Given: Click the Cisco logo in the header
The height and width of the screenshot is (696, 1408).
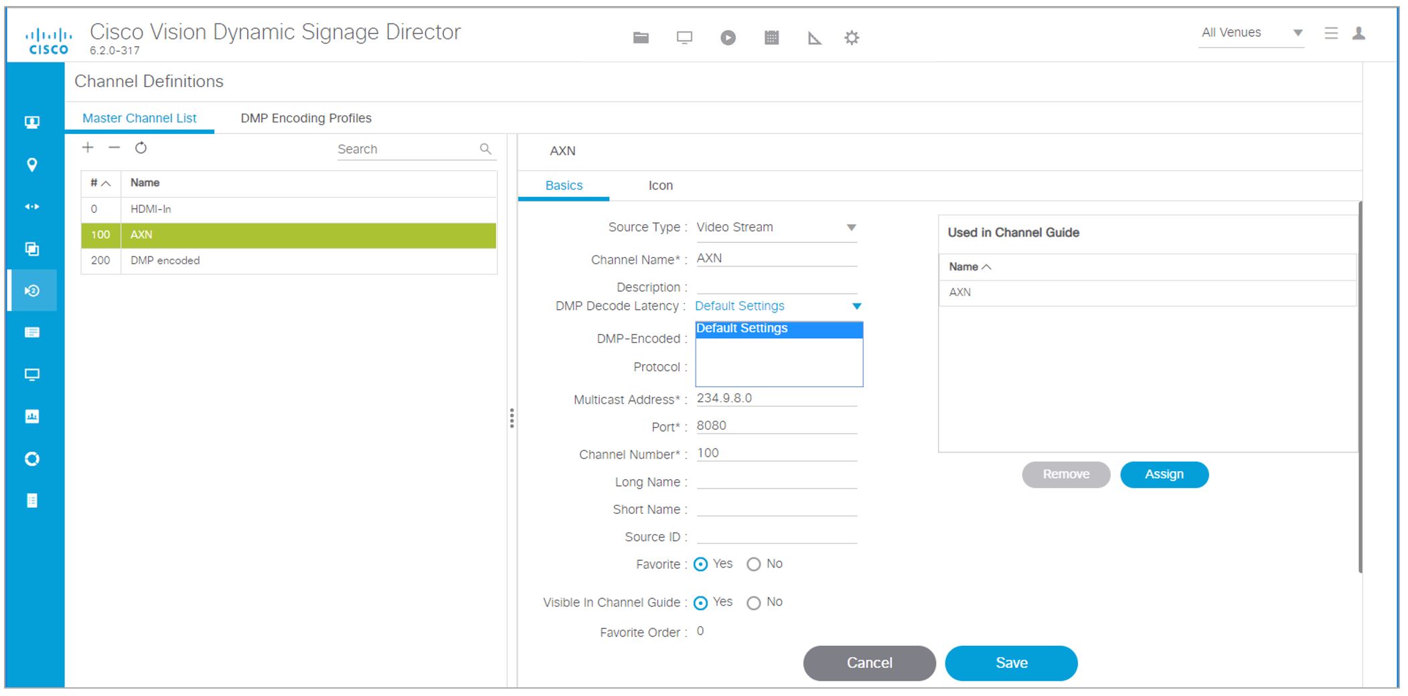Looking at the screenshot, I should coord(48,41).
